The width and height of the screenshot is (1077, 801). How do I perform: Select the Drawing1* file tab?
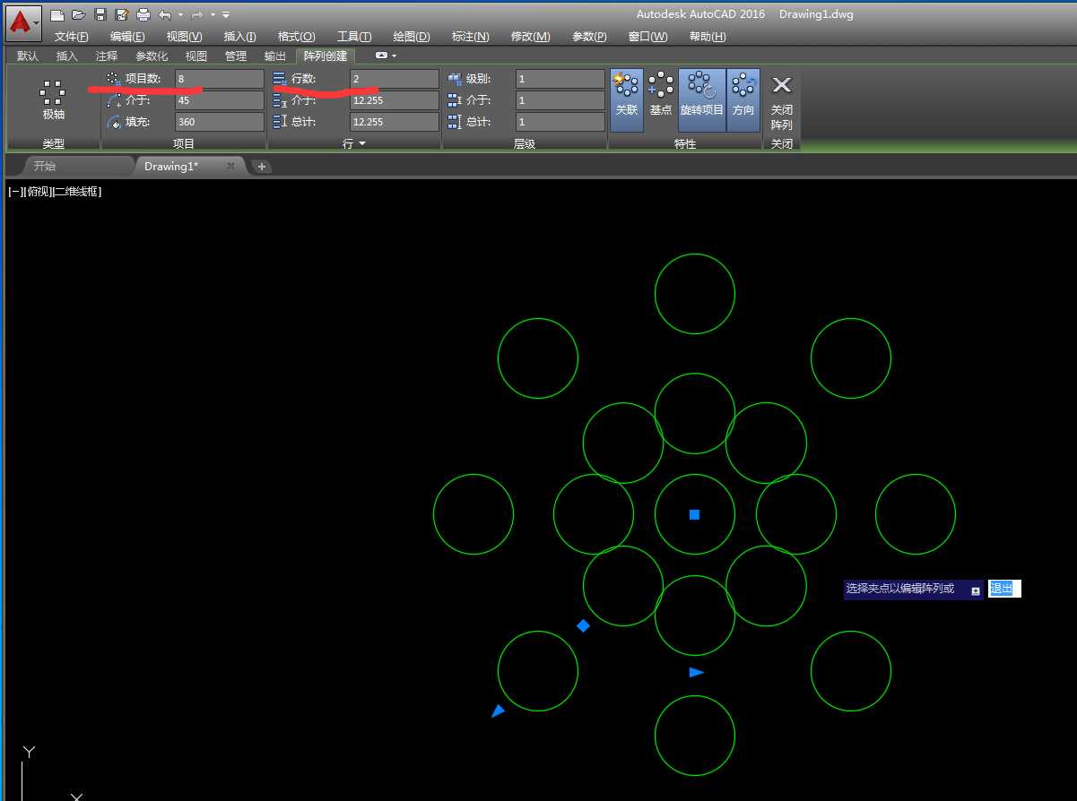coord(171,166)
